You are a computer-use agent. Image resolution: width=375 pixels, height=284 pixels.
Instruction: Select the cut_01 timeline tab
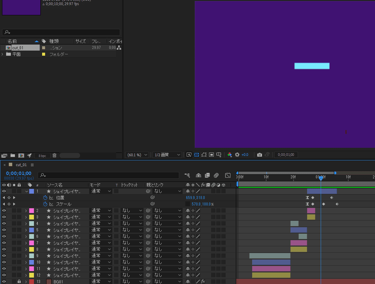pos(21,165)
